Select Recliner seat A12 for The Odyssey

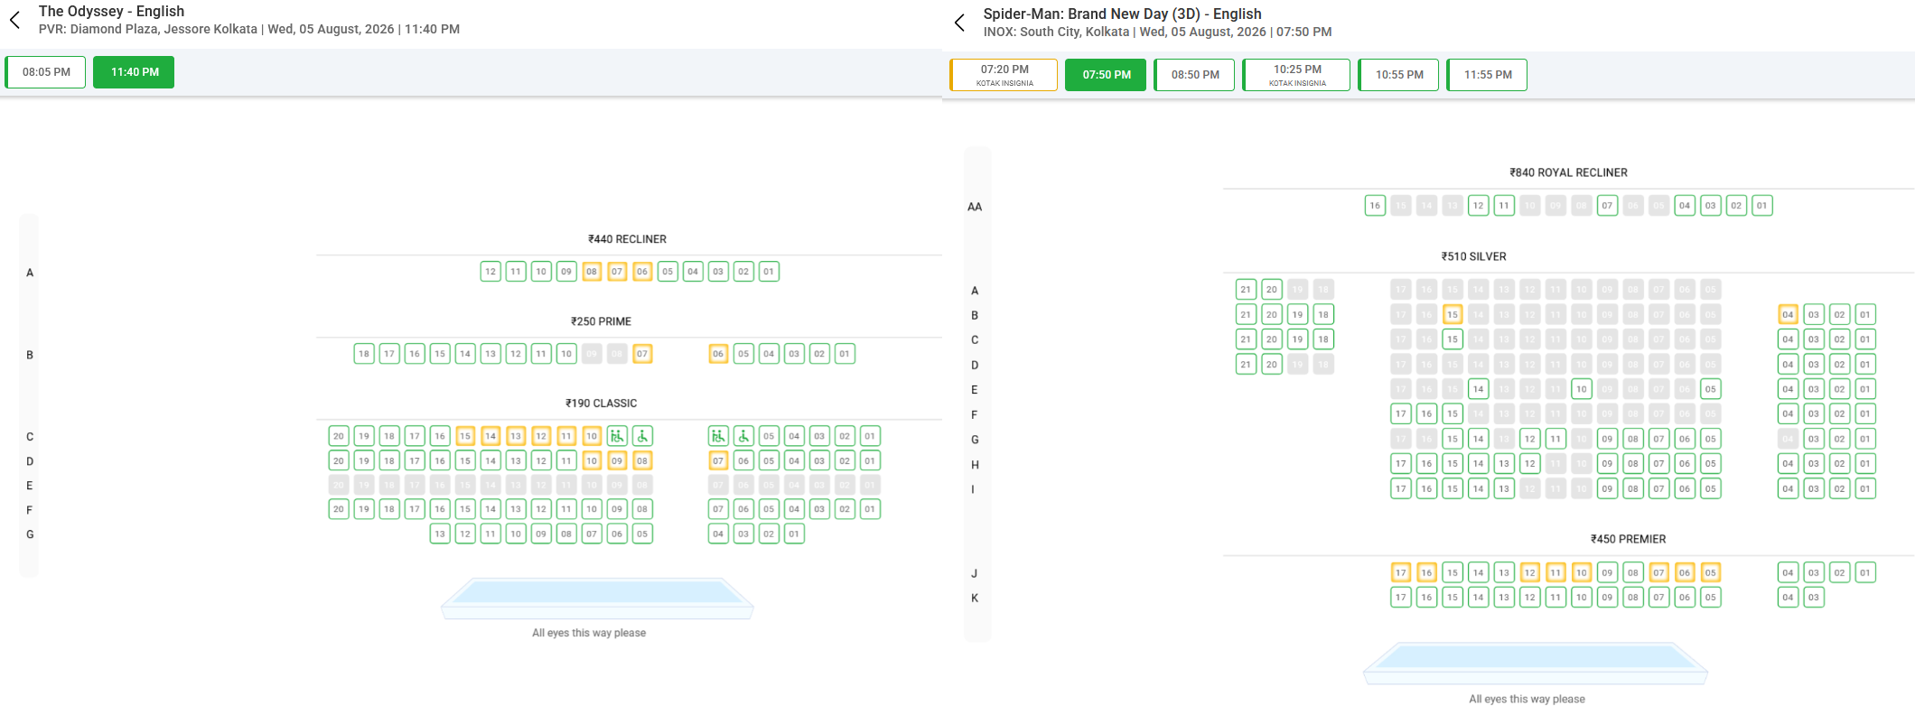pyautogui.click(x=490, y=272)
